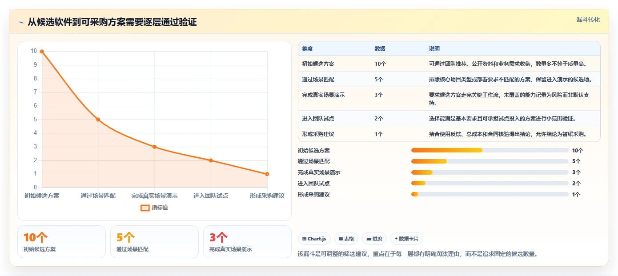
Task: Click 形成采购建议 in the table
Action: pyautogui.click(x=318, y=134)
